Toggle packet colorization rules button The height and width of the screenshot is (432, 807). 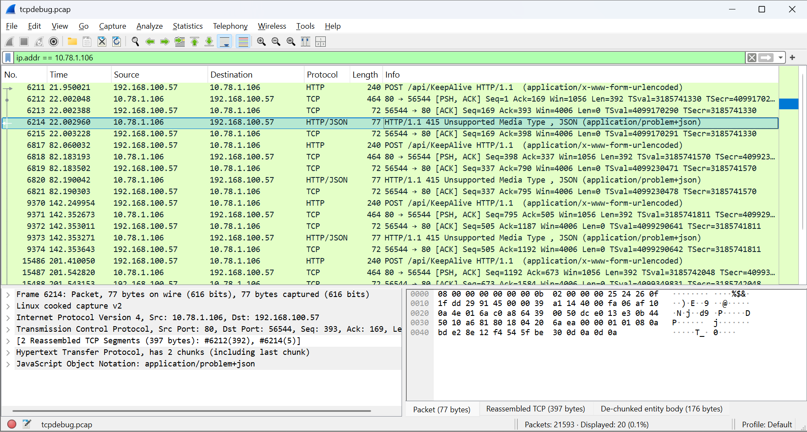tap(243, 42)
